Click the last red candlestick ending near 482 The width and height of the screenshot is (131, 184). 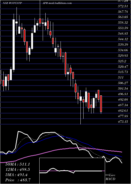point(101,104)
